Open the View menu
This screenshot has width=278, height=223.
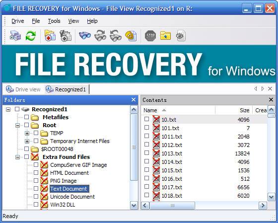click(73, 21)
